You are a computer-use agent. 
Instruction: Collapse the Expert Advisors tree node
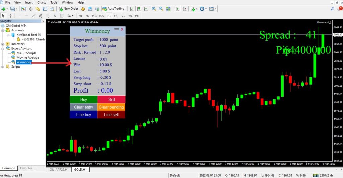tap(3, 49)
